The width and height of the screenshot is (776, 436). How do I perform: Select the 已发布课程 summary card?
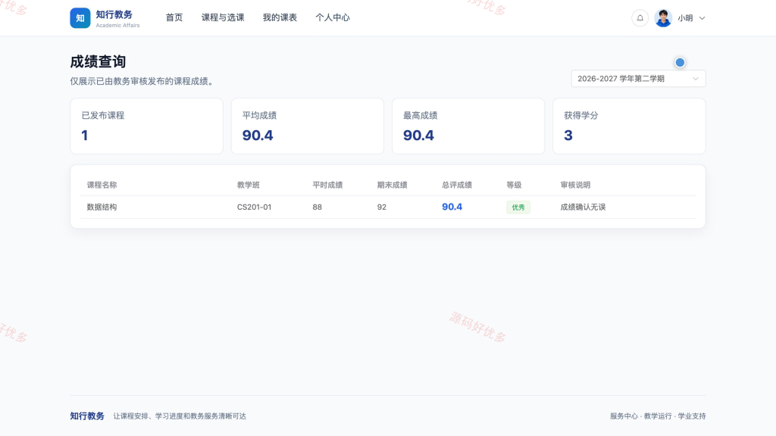coord(146,126)
